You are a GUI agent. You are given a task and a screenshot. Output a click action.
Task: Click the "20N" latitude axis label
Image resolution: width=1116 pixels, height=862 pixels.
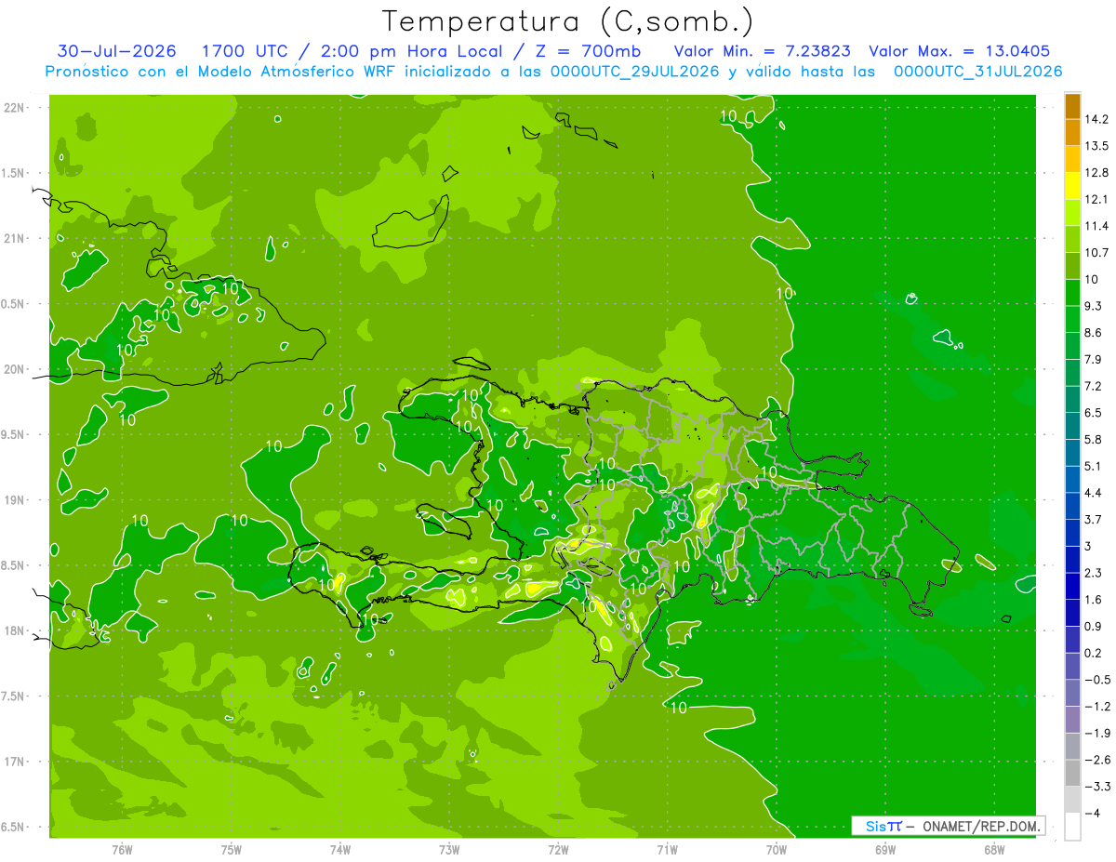coord(13,370)
